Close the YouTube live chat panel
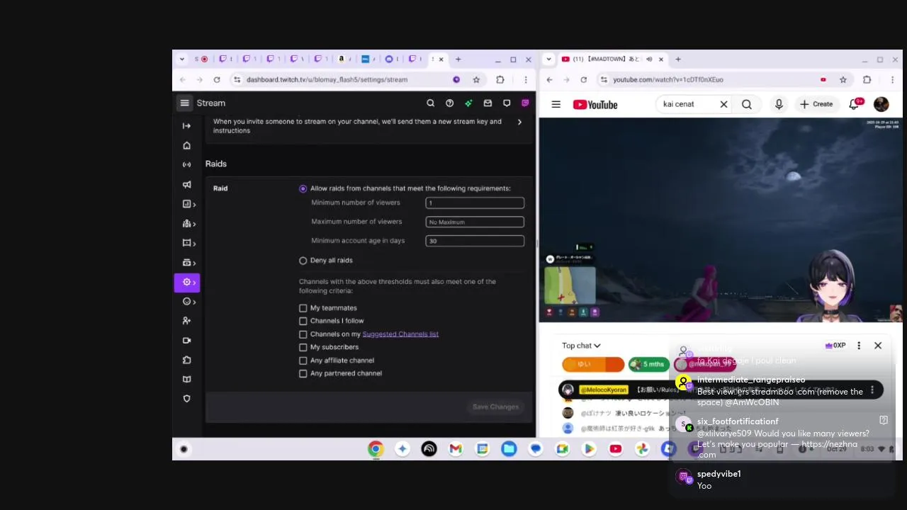Screen dimensions: 907x510 coord(878,346)
